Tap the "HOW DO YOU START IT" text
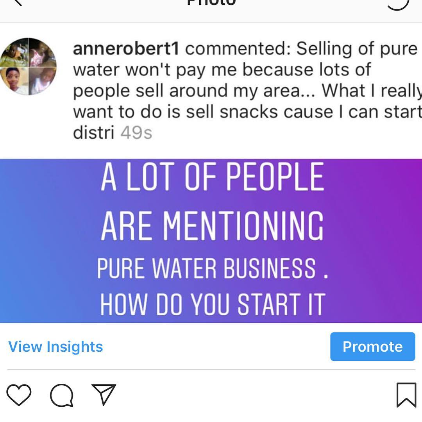This screenshot has height=422, width=422. (212, 304)
